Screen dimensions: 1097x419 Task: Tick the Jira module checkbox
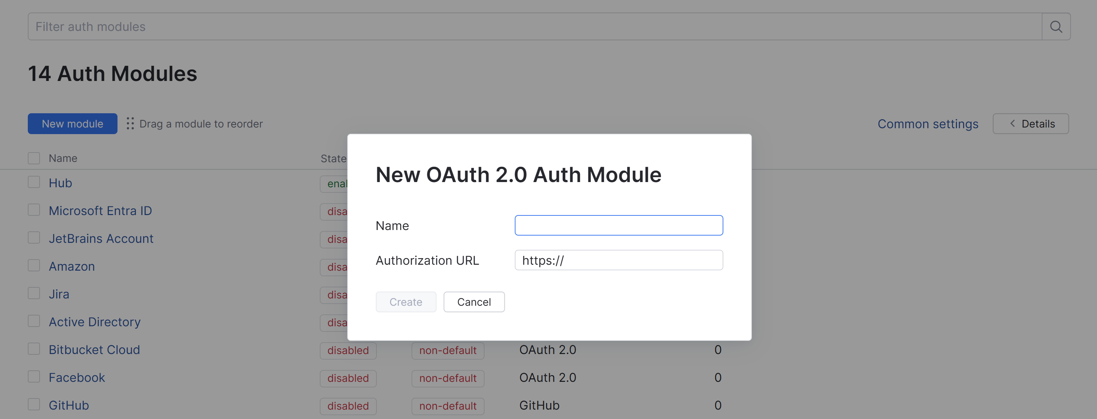point(34,293)
